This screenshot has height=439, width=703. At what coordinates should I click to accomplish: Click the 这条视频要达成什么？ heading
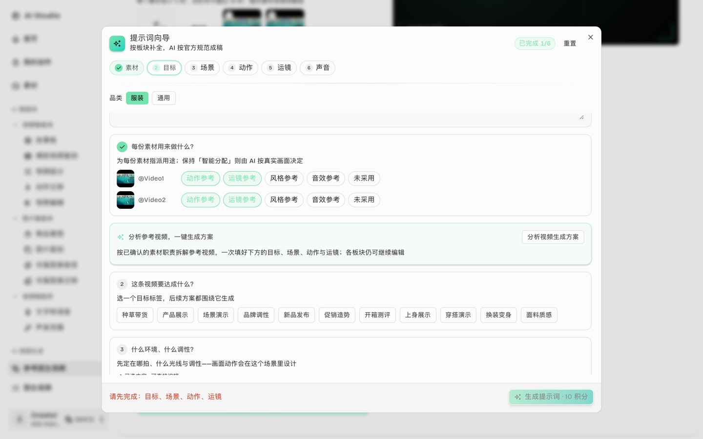click(x=163, y=284)
